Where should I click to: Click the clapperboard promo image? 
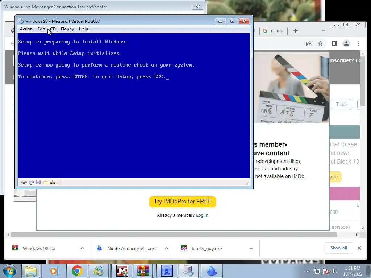click(x=291, y=88)
